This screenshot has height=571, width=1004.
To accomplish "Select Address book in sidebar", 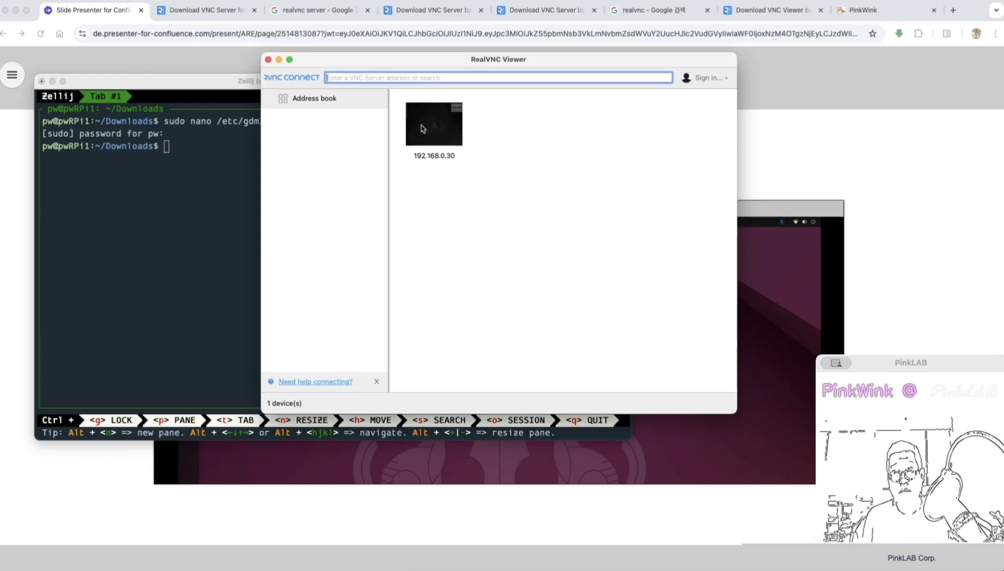I will (314, 98).
